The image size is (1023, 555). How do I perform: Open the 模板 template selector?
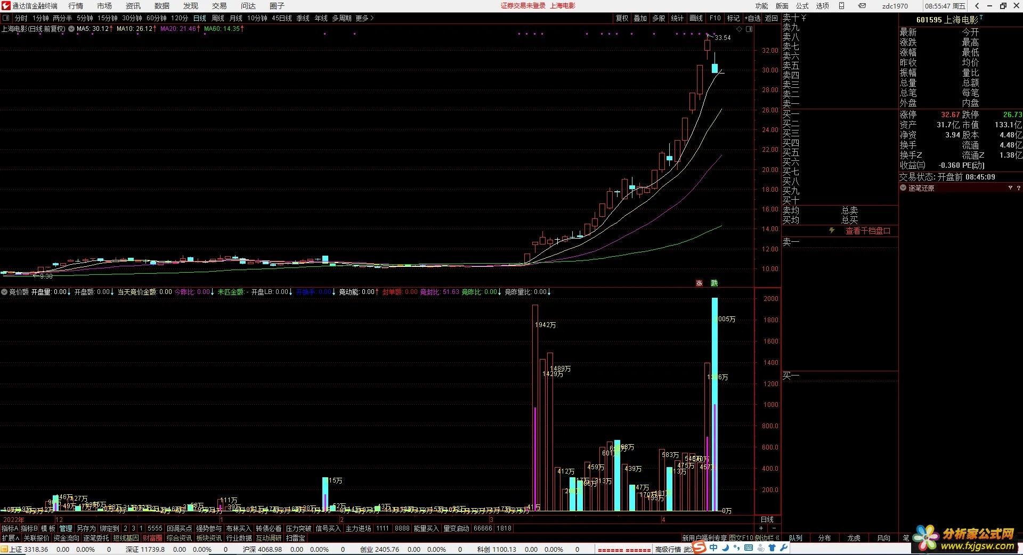coord(48,528)
